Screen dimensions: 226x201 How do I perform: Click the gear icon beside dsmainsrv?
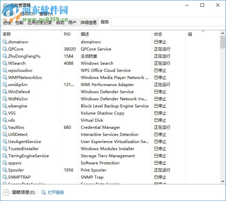point(5,42)
